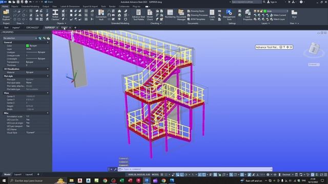This screenshot has height=184, width=328.
Task: Open the Connection Vault
Action: (x=101, y=15)
